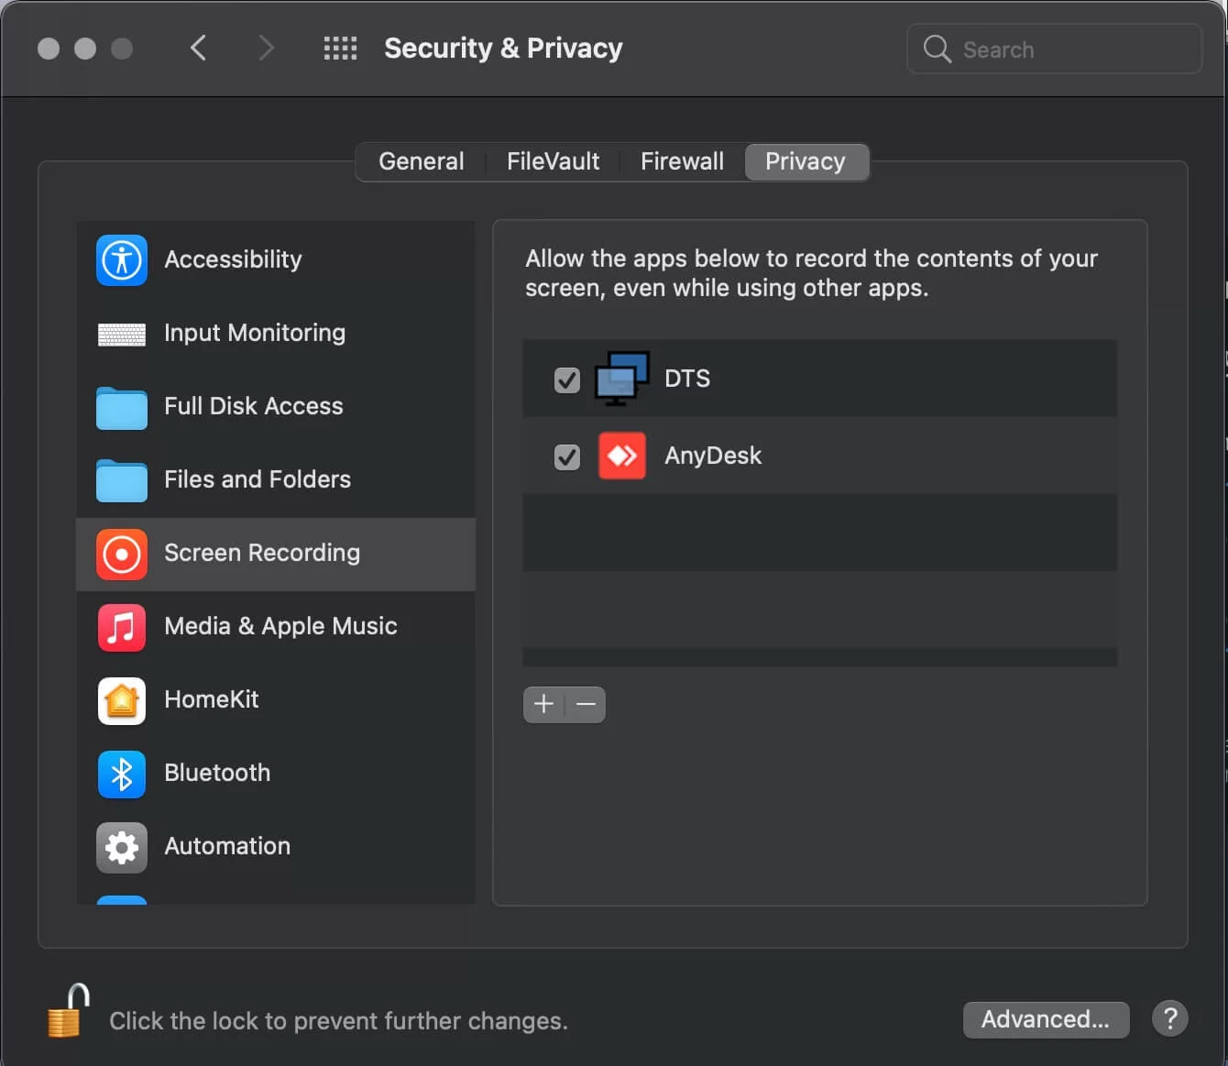Open help with the question mark button
The image size is (1228, 1066).
tap(1169, 1018)
